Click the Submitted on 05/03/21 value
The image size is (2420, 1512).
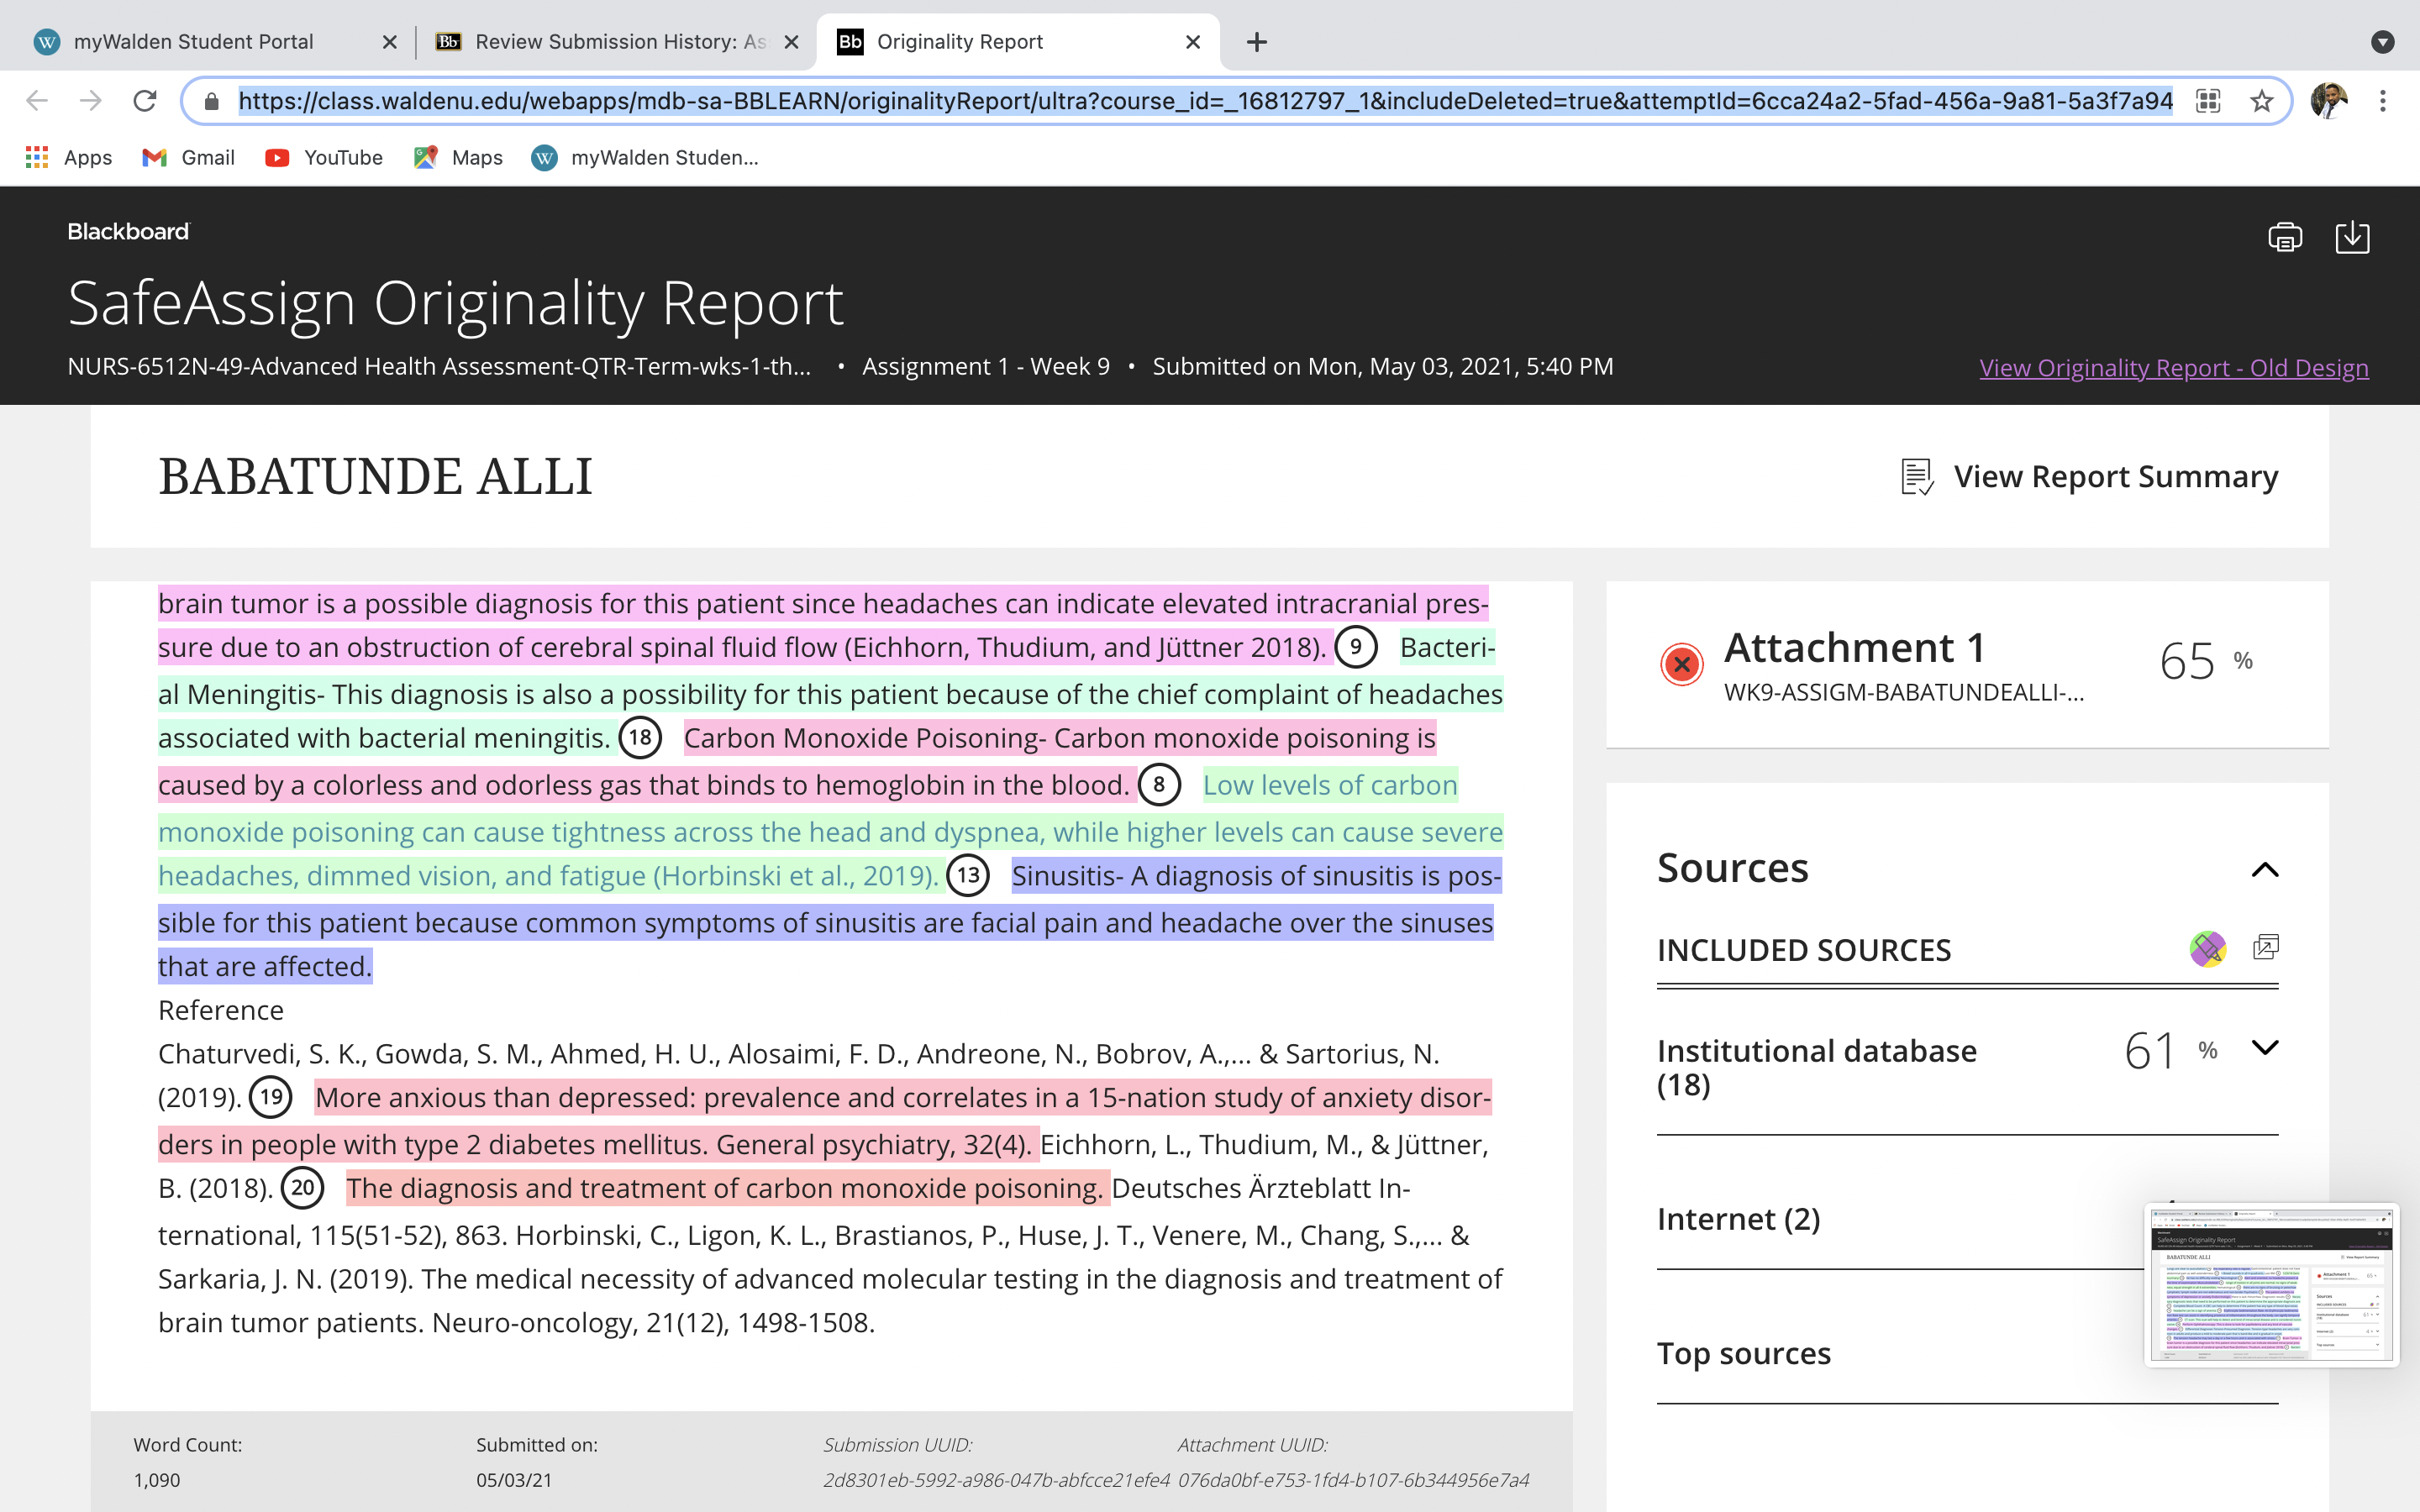tap(514, 1480)
